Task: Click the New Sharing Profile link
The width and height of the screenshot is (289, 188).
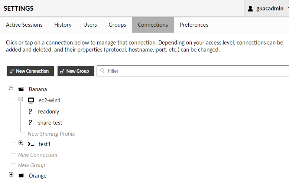Action: pyautogui.click(x=51, y=134)
